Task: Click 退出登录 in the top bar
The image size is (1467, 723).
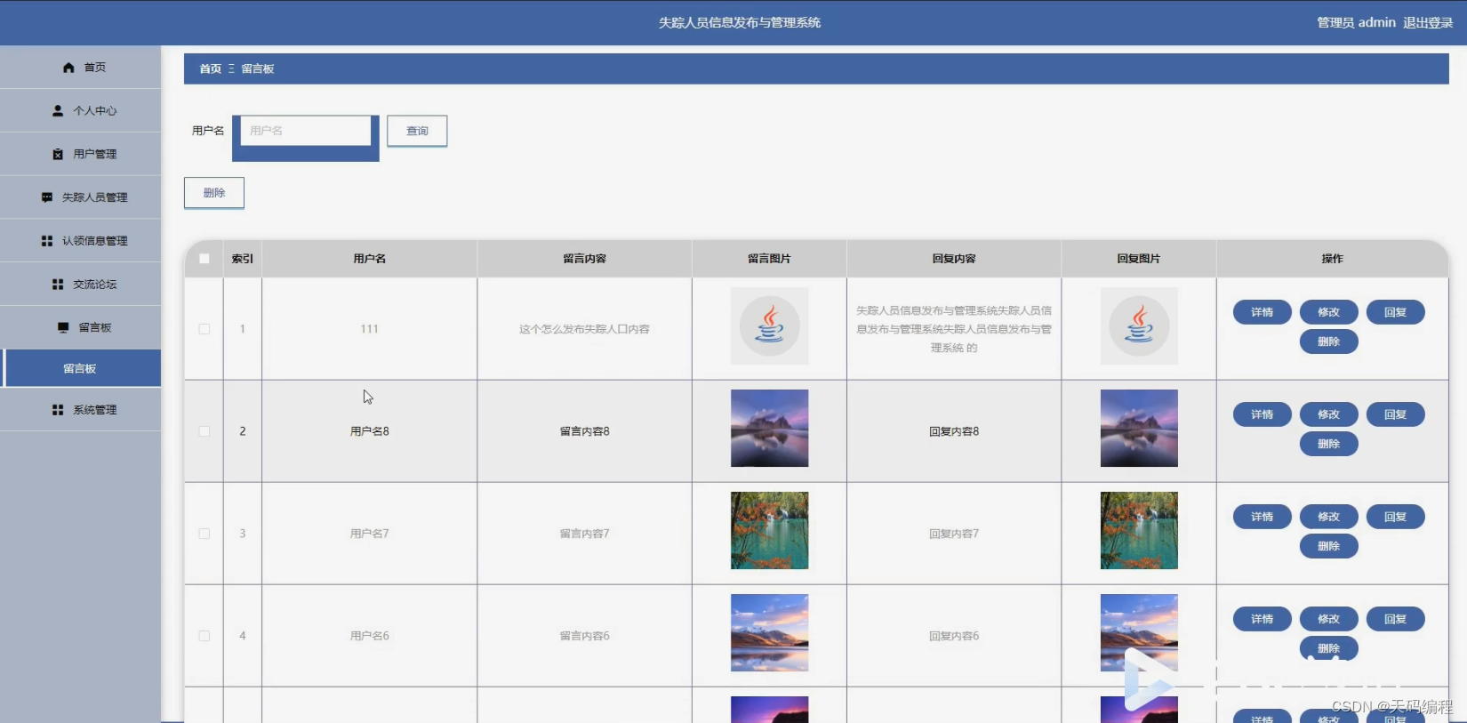Action: click(x=1428, y=22)
